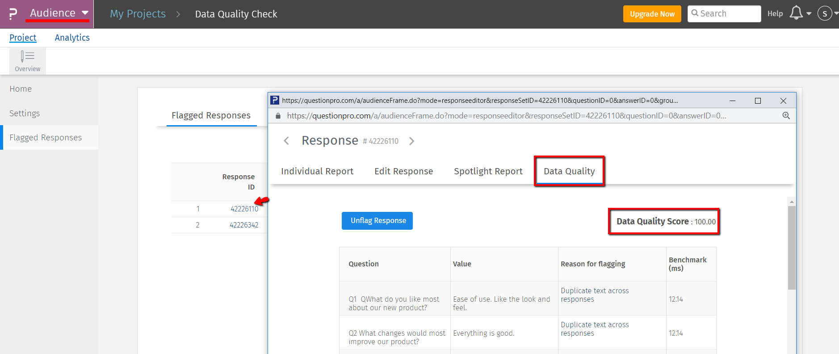Open the user profile avatar
Image resolution: width=839 pixels, height=354 pixels.
pyautogui.click(x=824, y=14)
